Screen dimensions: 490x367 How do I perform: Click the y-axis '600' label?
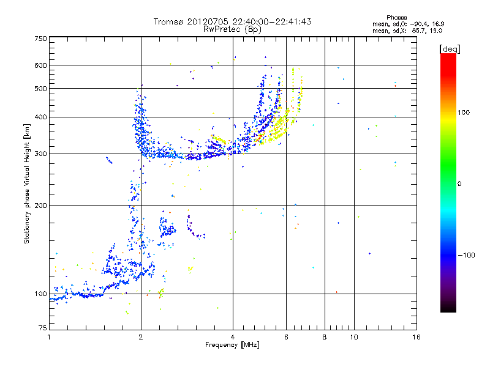(x=40, y=65)
